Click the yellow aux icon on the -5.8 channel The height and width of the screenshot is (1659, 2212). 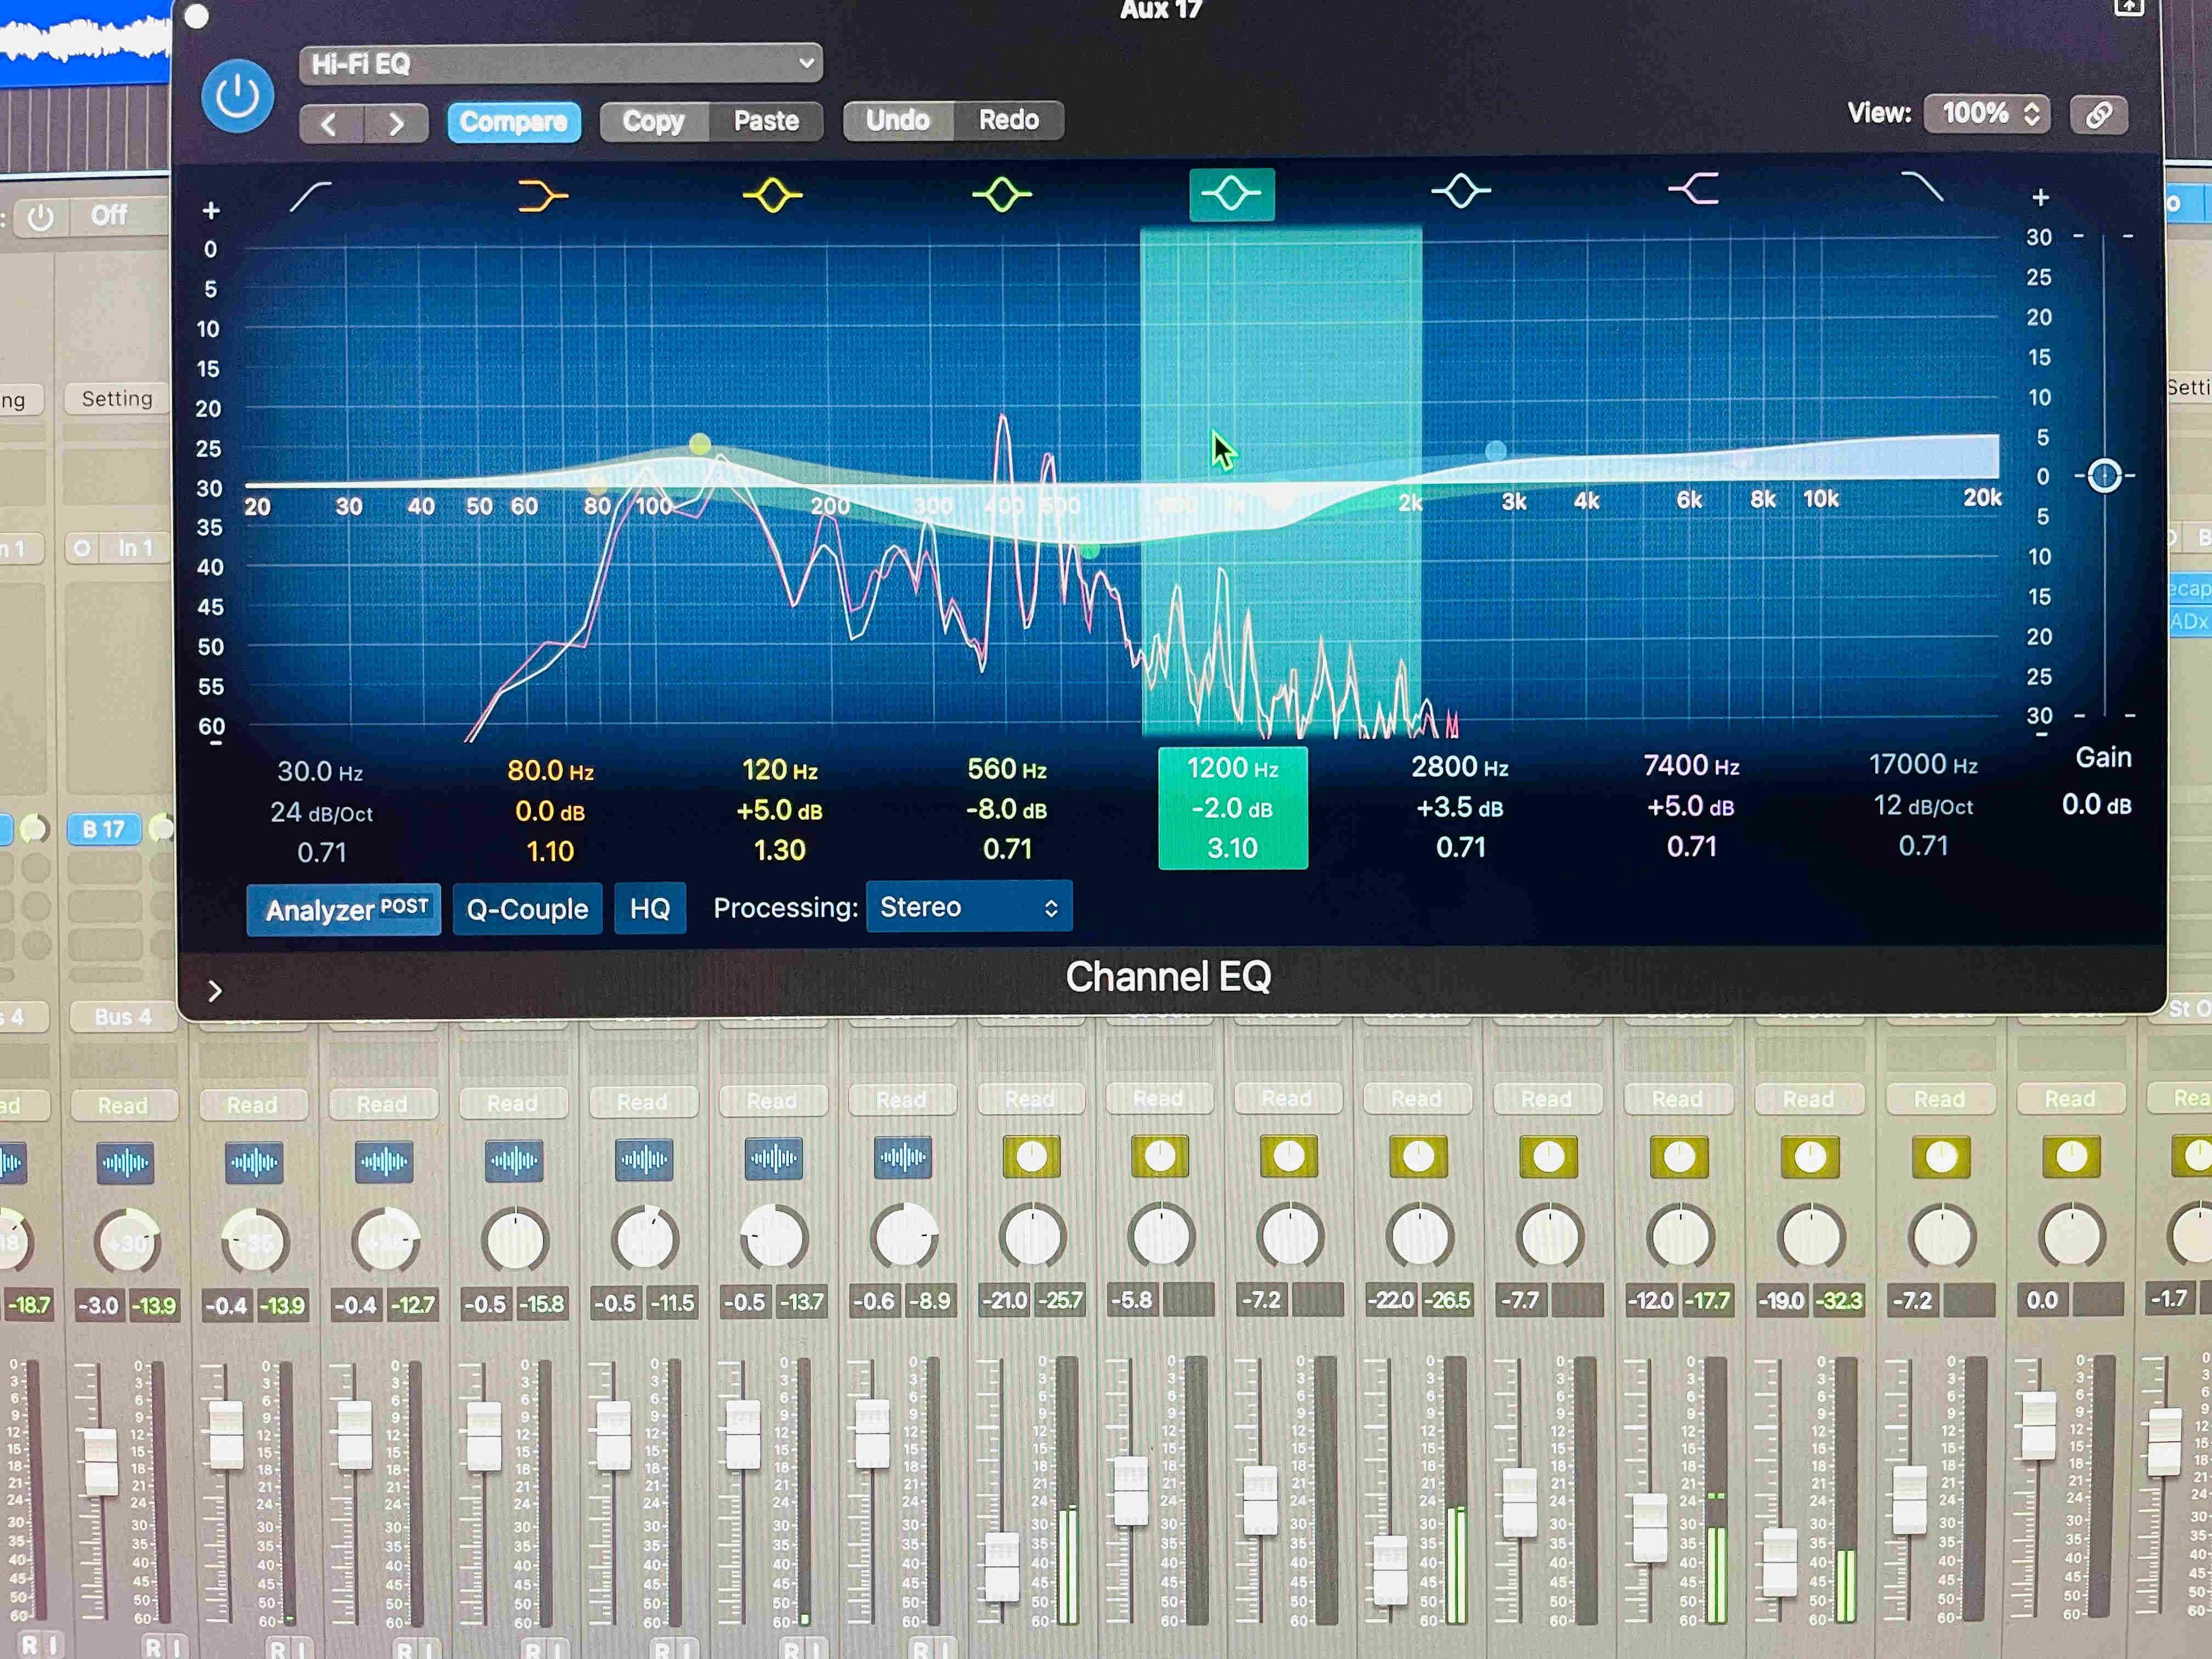click(x=1160, y=1156)
